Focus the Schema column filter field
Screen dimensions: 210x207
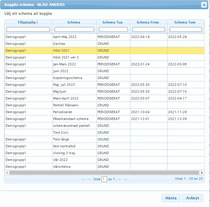74,29
